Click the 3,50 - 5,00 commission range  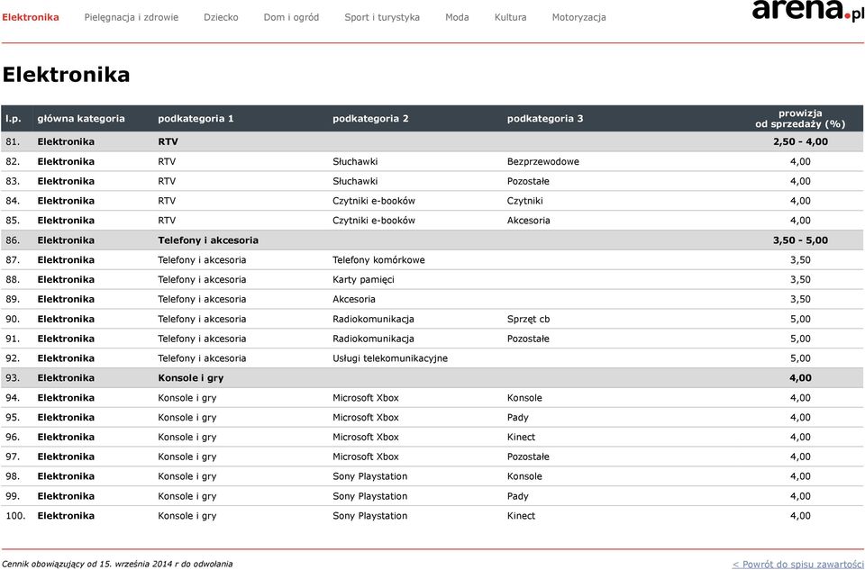800,240
